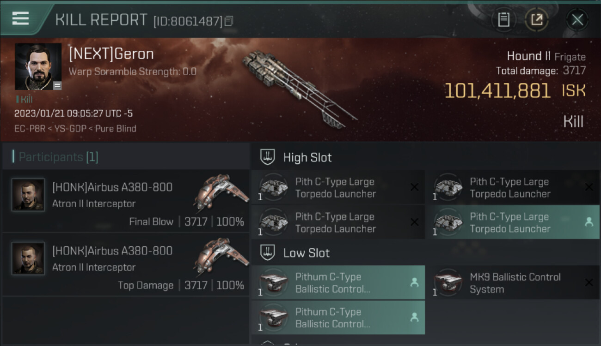Click the Pure Blind region link
Image resolution: width=601 pixels, height=346 pixels.
tap(116, 129)
